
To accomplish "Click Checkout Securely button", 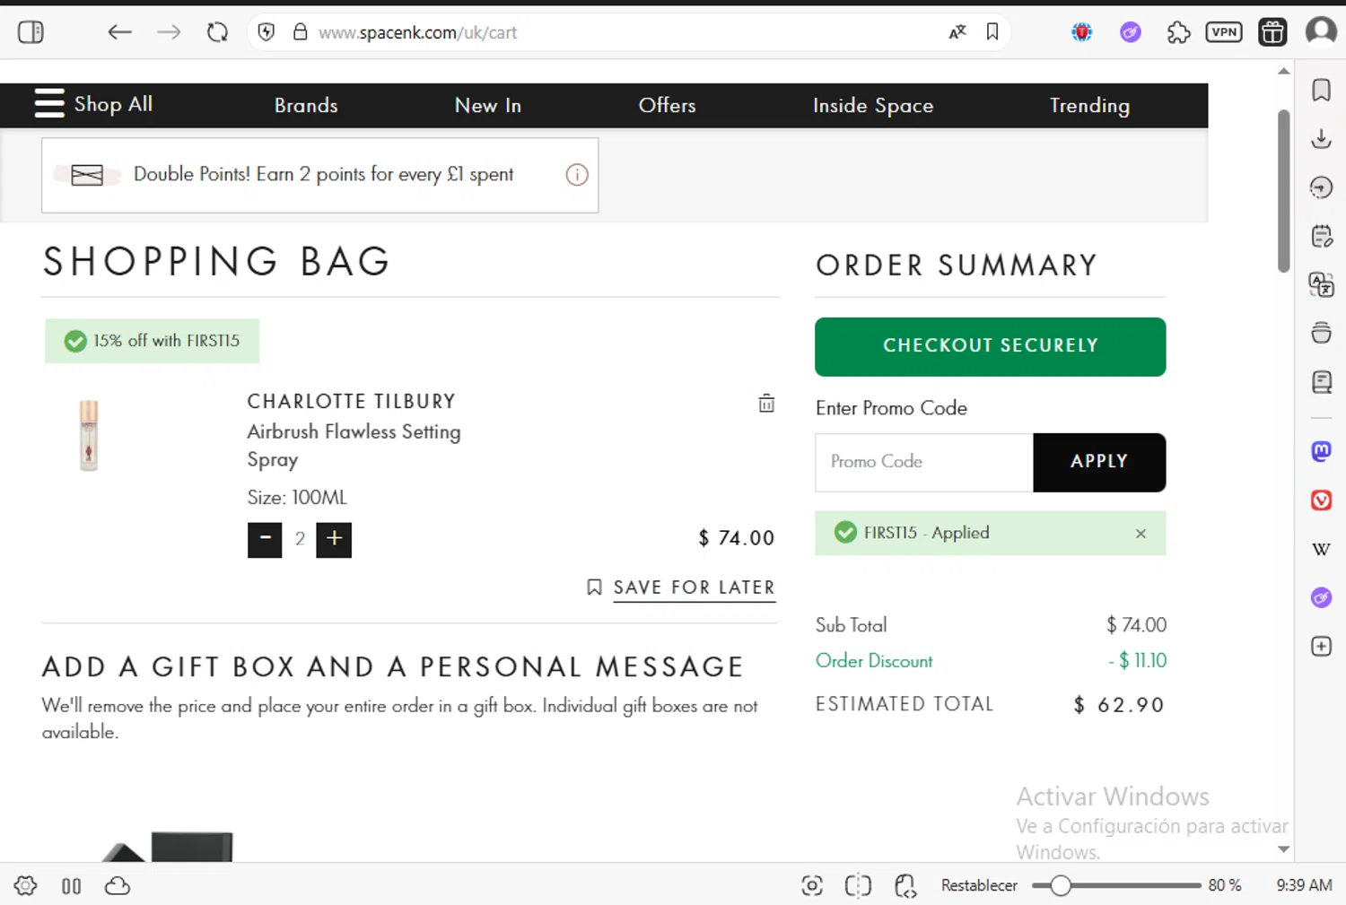I will [x=990, y=346].
